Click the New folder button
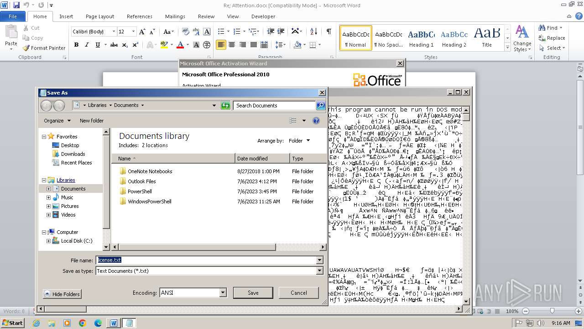Screen dimensions: 584x329 pos(92,121)
